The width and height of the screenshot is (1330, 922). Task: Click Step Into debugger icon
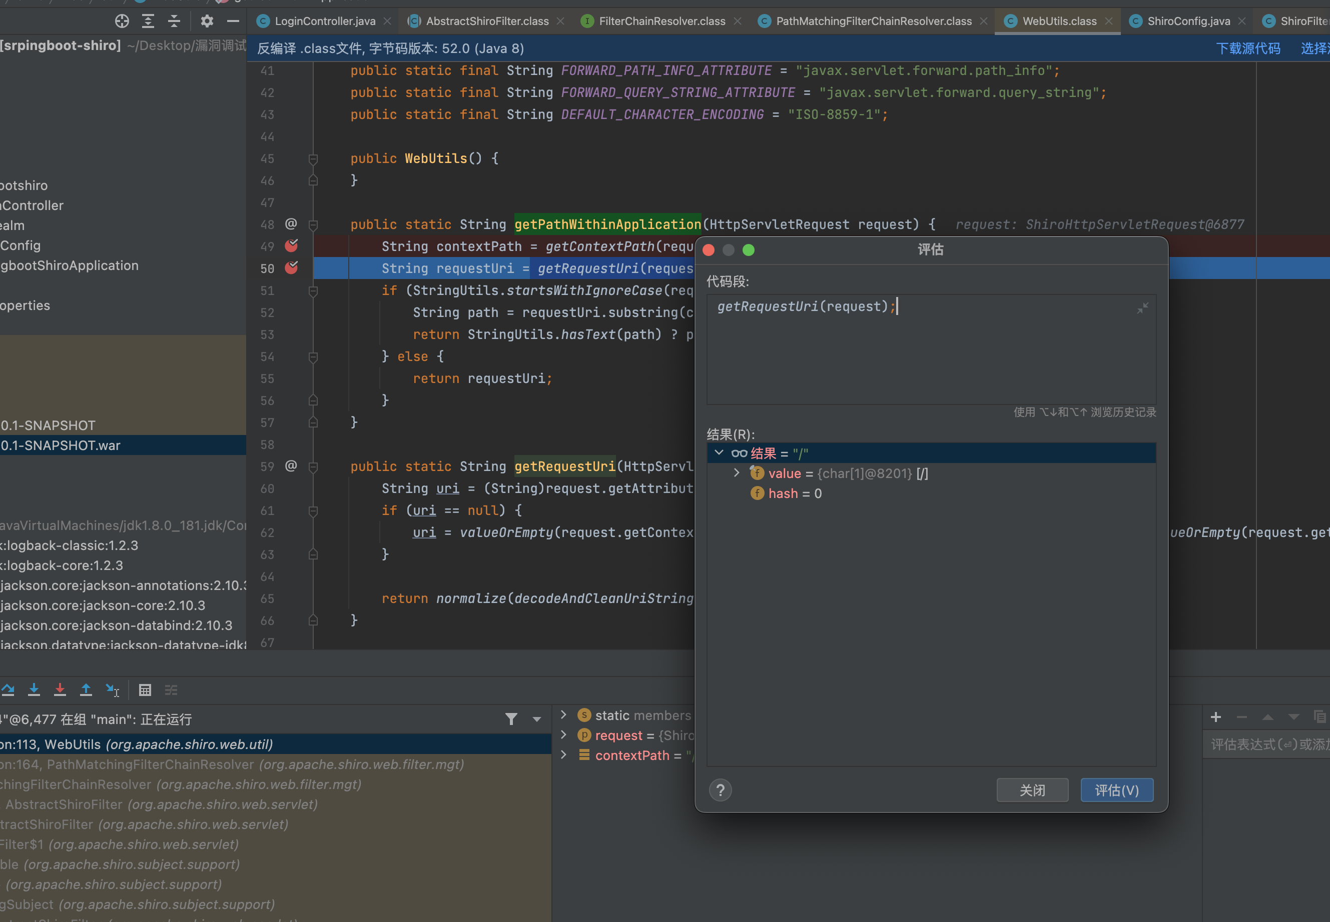tap(34, 690)
